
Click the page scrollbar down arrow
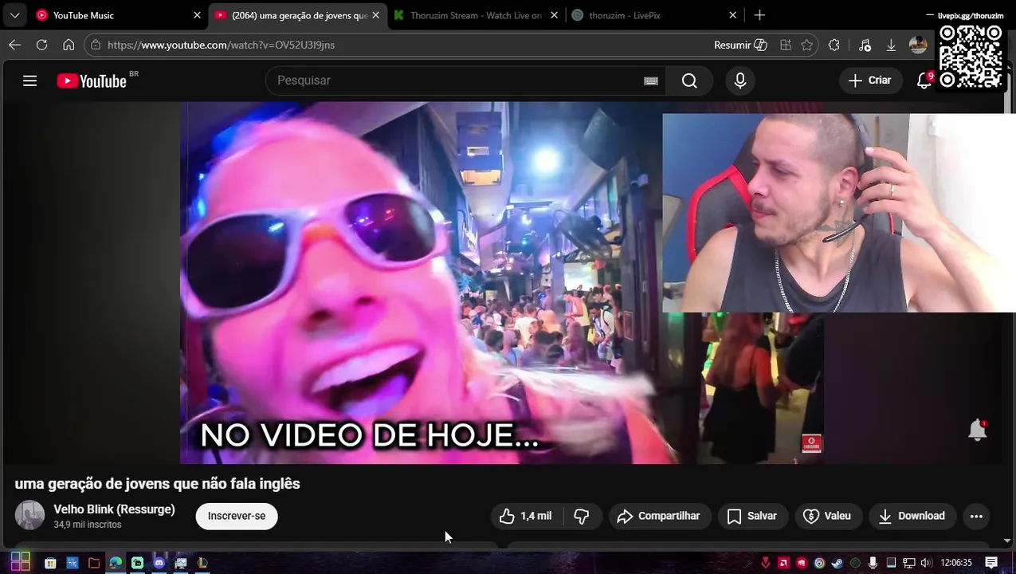[x=1009, y=541]
